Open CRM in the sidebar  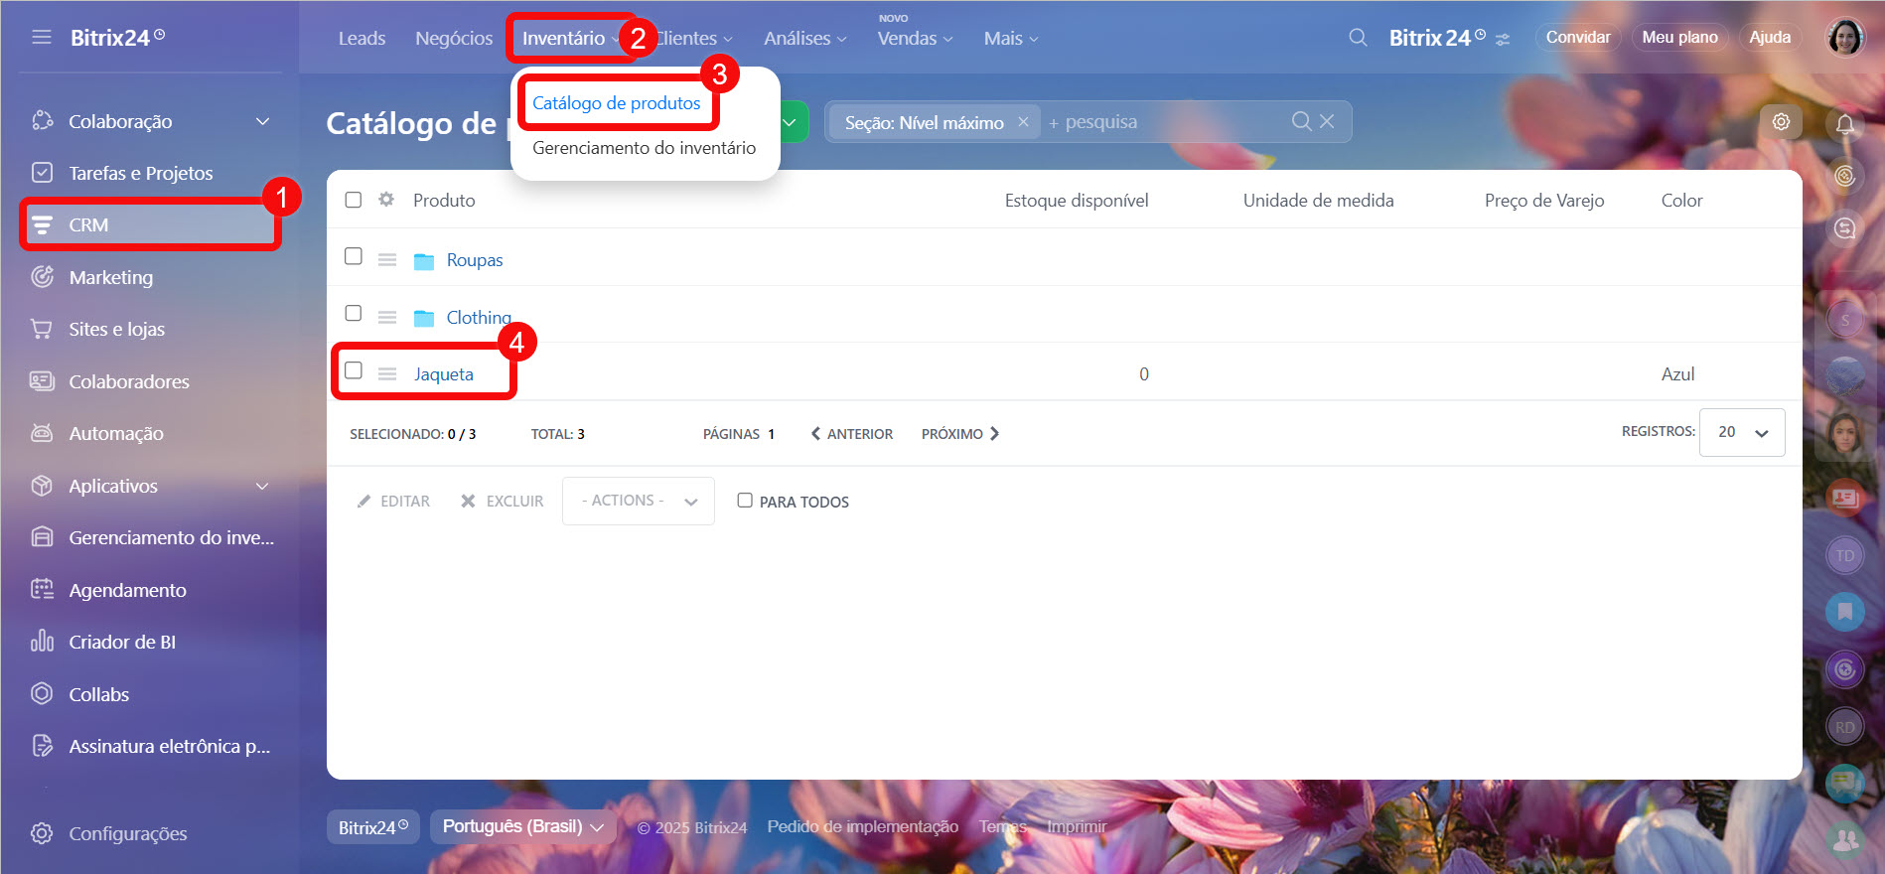pos(150,225)
